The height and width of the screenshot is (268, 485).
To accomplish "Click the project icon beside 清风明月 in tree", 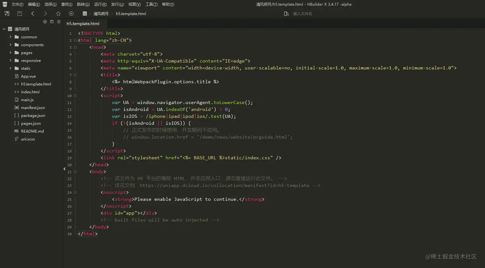I will pos(10,29).
